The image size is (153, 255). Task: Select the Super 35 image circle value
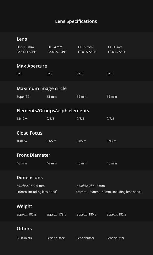click(x=23, y=96)
